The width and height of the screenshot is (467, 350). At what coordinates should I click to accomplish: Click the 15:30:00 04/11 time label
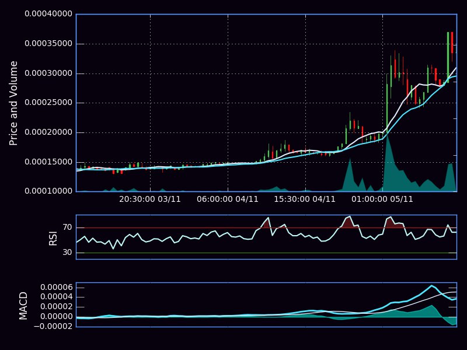(x=305, y=199)
